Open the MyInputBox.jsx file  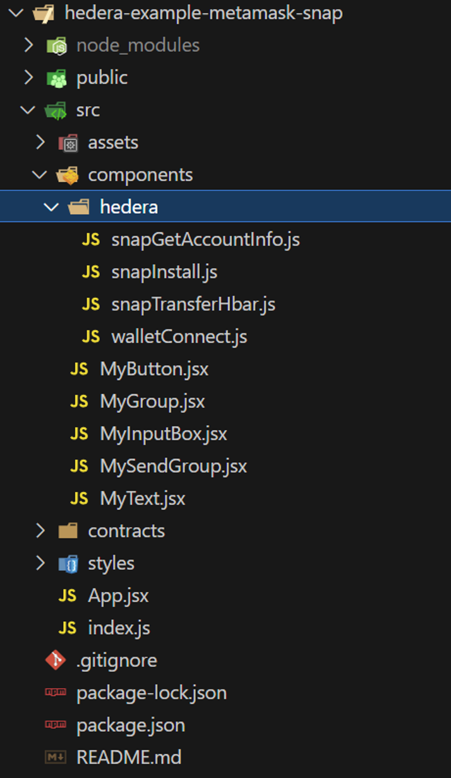tap(163, 434)
